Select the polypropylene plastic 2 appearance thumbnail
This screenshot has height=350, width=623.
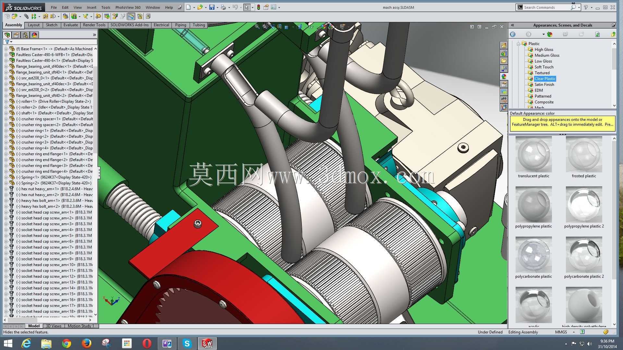pos(584,205)
